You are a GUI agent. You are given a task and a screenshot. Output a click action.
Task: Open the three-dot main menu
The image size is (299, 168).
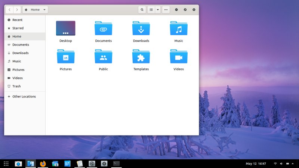coord(166,10)
